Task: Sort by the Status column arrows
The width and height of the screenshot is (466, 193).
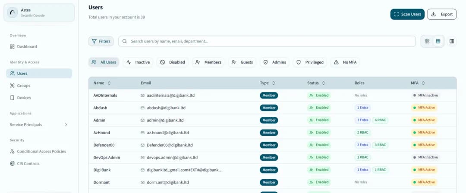Action: (323, 83)
